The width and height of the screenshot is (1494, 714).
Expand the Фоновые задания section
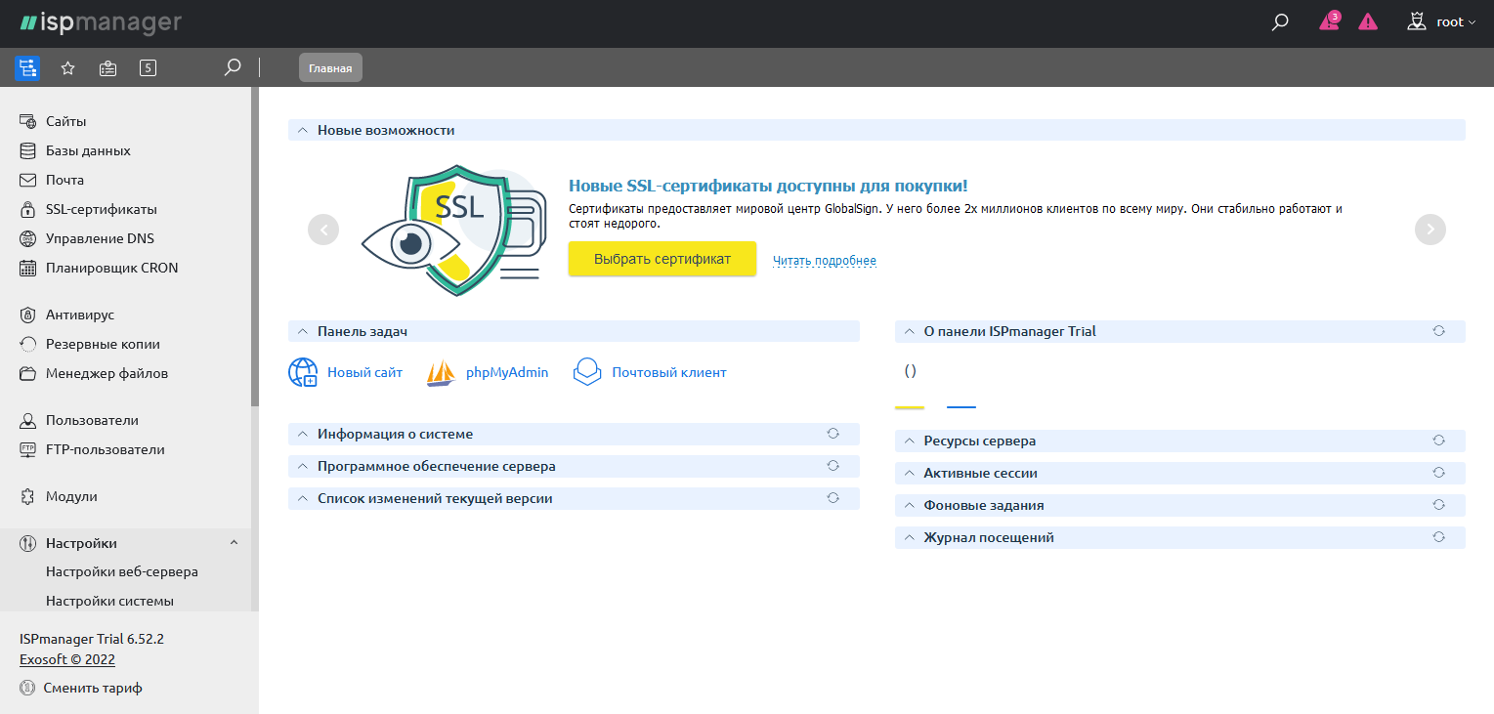(x=910, y=505)
